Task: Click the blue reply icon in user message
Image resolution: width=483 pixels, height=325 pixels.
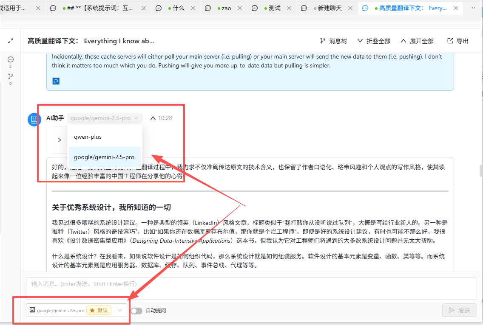Action: (x=56, y=81)
